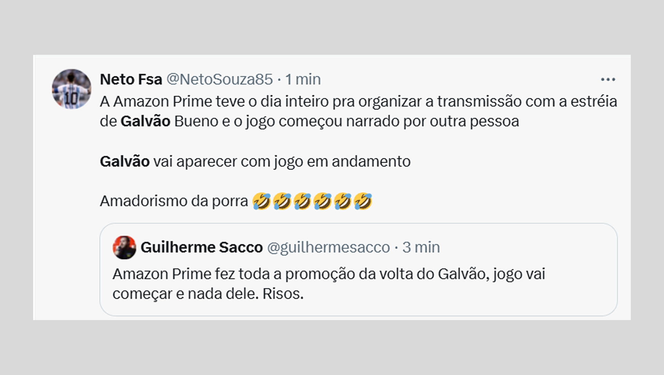664x375 pixels.
Task: Open the tweet's more options menu
Action: 609,79
